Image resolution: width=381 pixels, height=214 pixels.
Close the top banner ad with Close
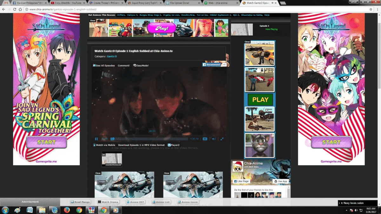coord(92,21)
